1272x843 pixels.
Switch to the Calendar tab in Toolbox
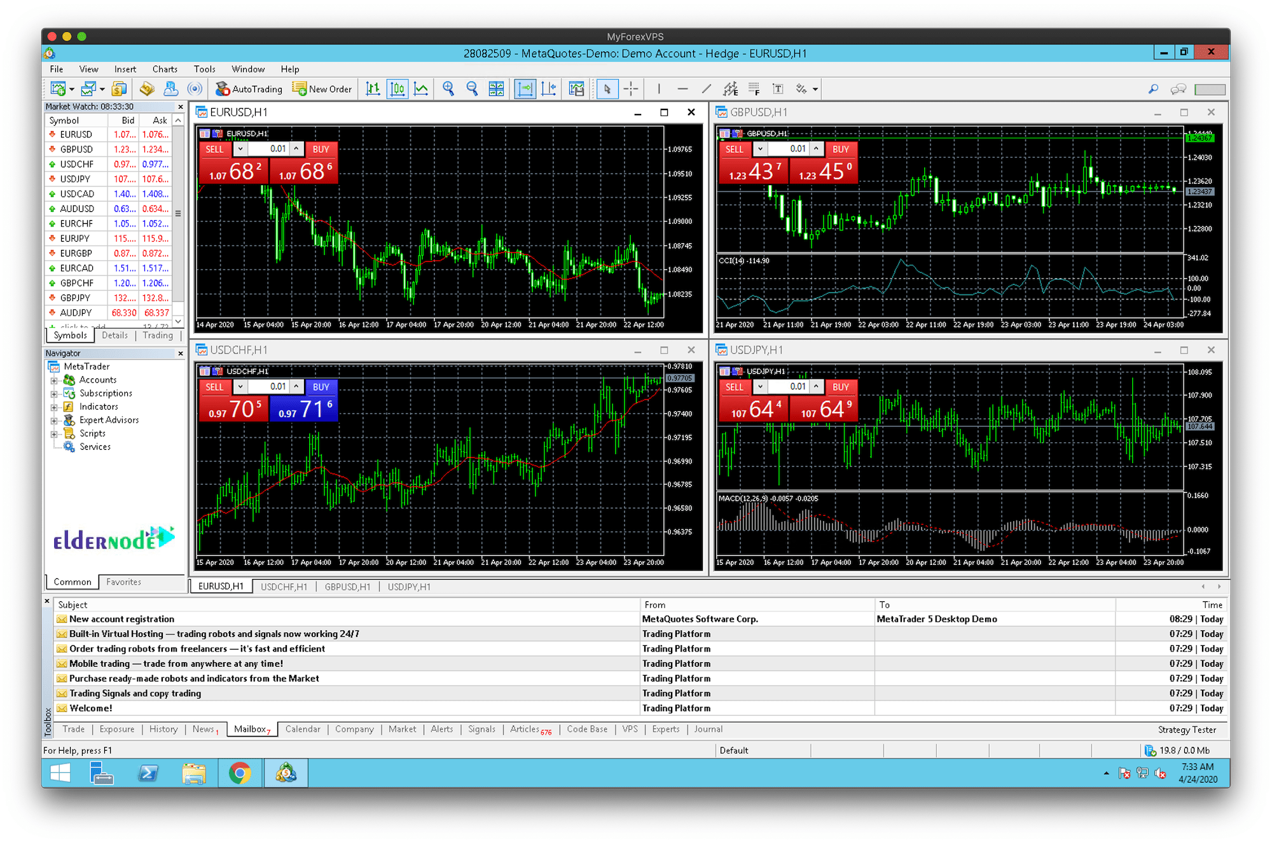(x=303, y=729)
